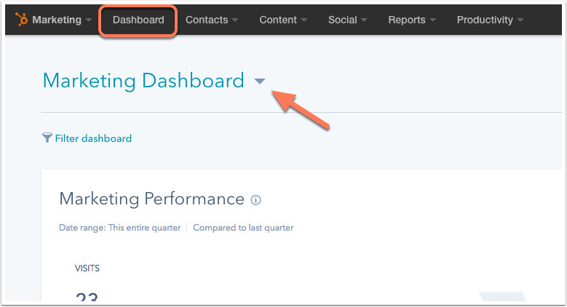
Task: Click the HubSpot sprocket logo
Action: (x=21, y=20)
